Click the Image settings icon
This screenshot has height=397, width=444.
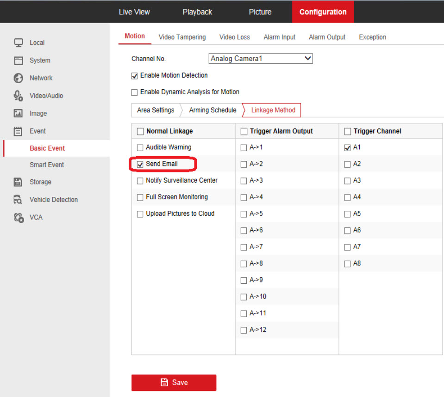tap(19, 113)
